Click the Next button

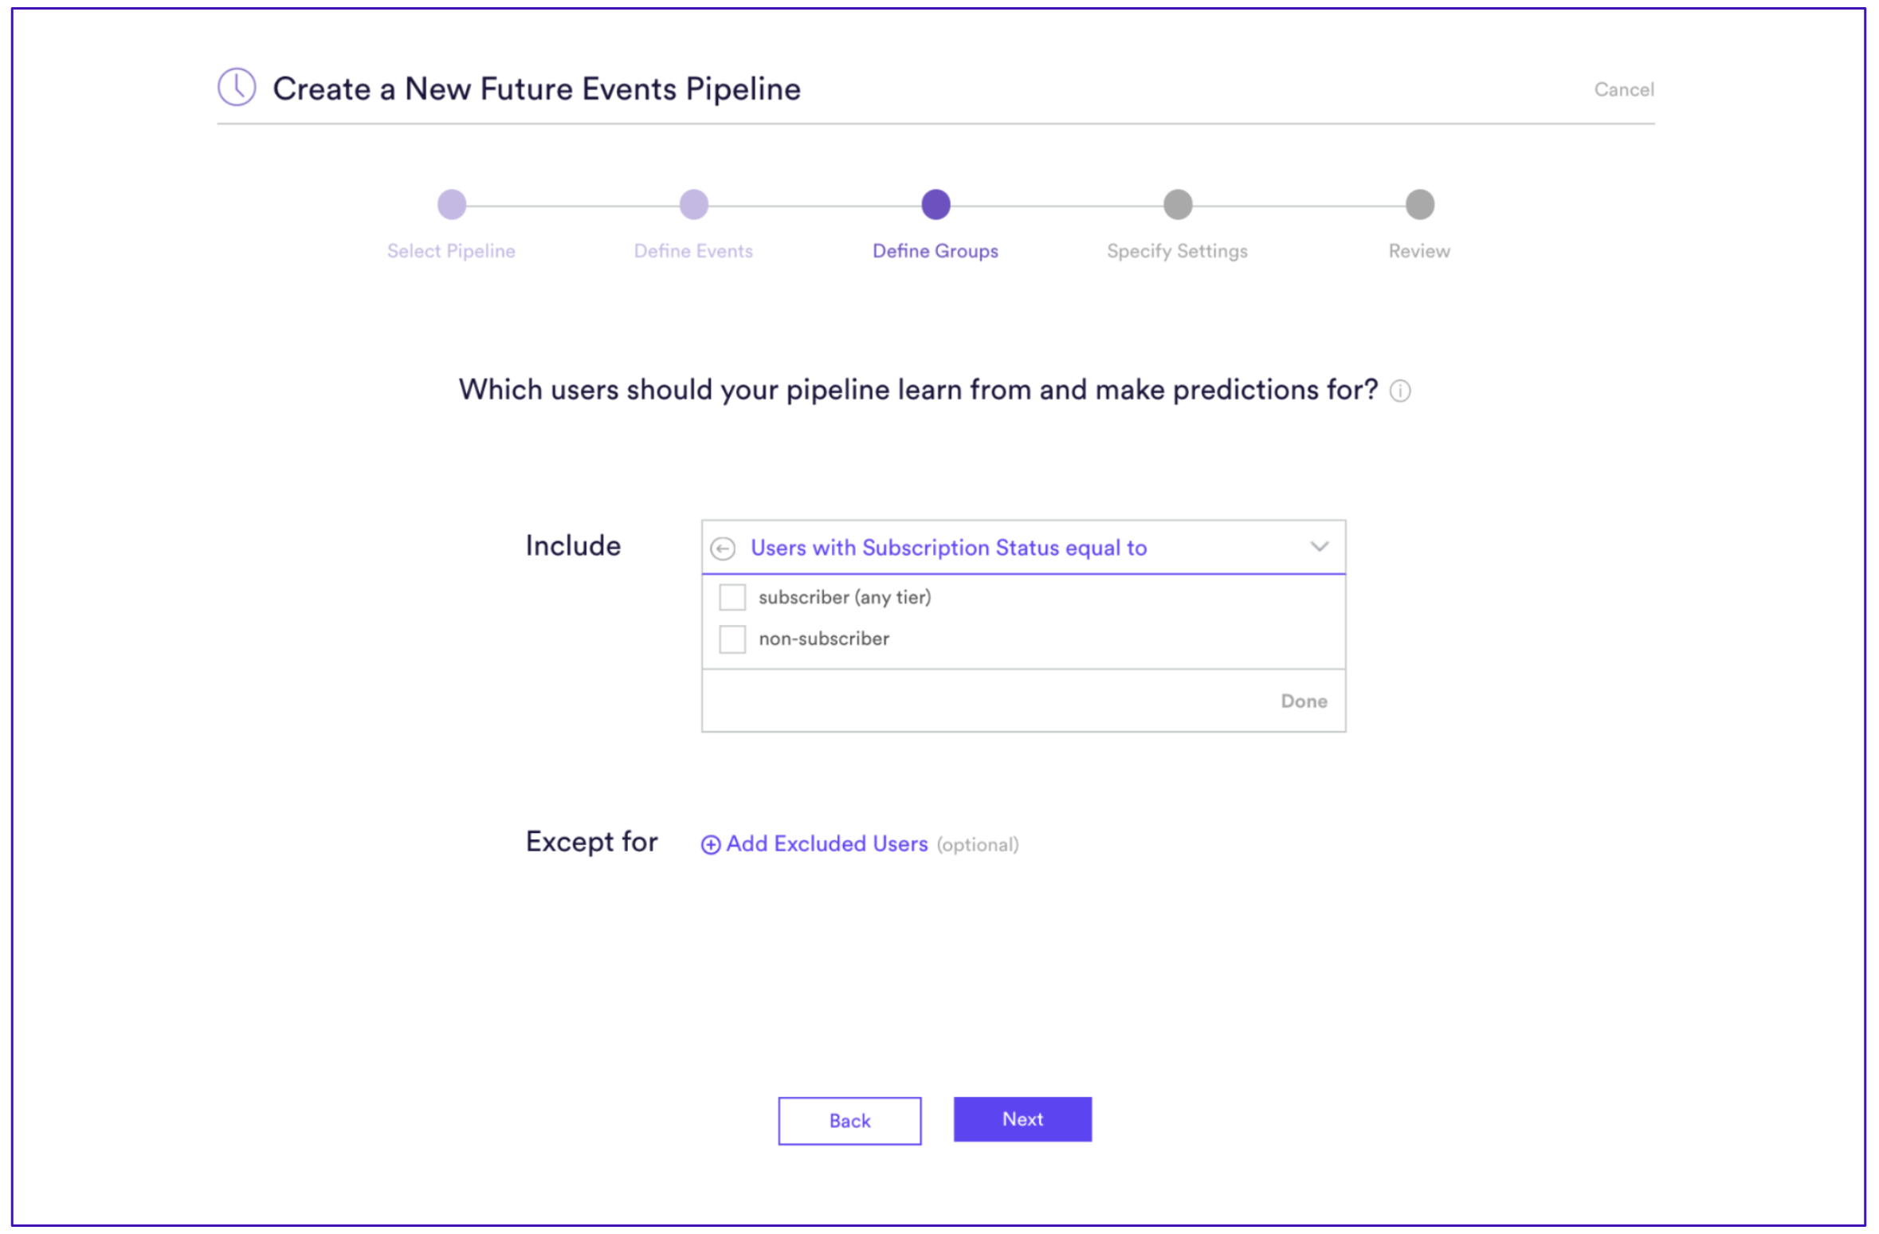click(1022, 1119)
